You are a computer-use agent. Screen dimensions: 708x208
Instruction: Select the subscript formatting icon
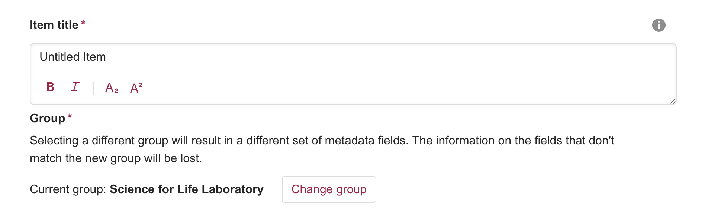coord(112,88)
